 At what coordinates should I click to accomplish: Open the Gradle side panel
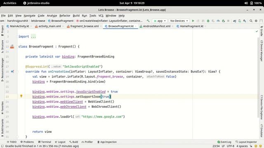[x=262, y=31]
